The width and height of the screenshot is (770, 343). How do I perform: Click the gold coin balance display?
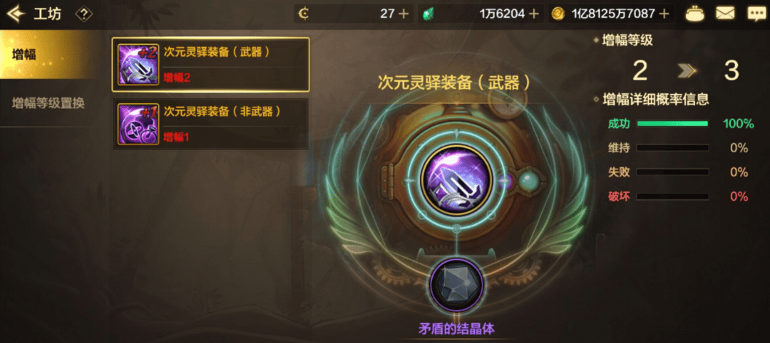[611, 14]
